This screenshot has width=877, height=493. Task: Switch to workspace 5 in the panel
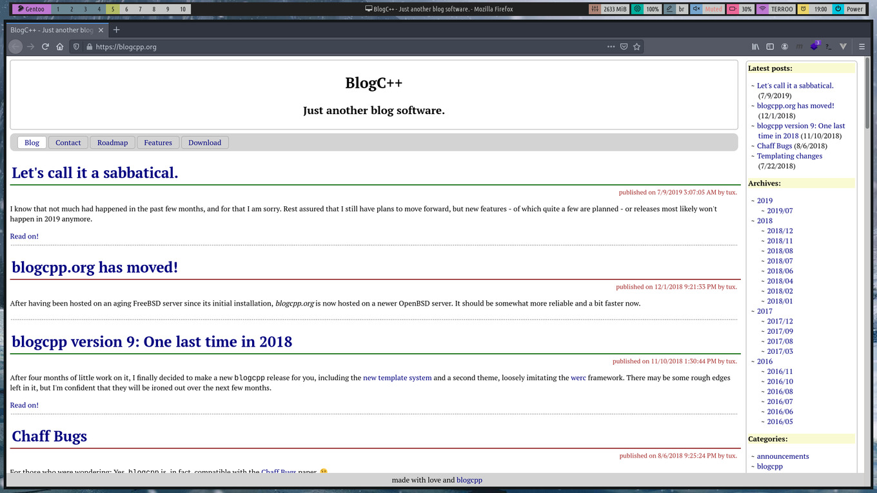(112, 9)
